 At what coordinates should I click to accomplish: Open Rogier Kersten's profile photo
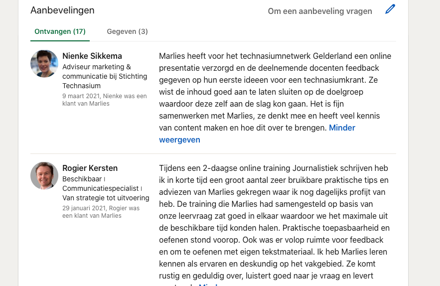(x=44, y=176)
